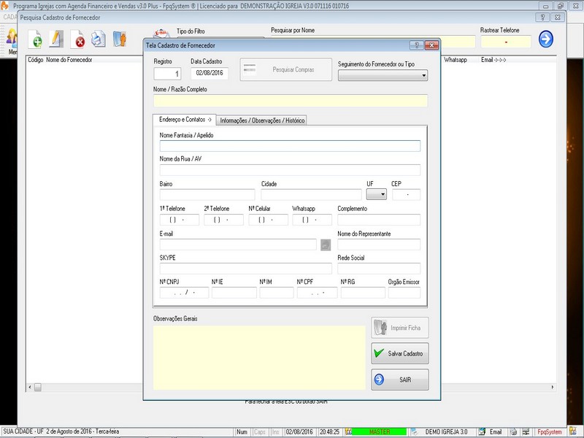Switch to Informações / Observações / Histórico tab
This screenshot has height=438, width=584.
pos(263,120)
